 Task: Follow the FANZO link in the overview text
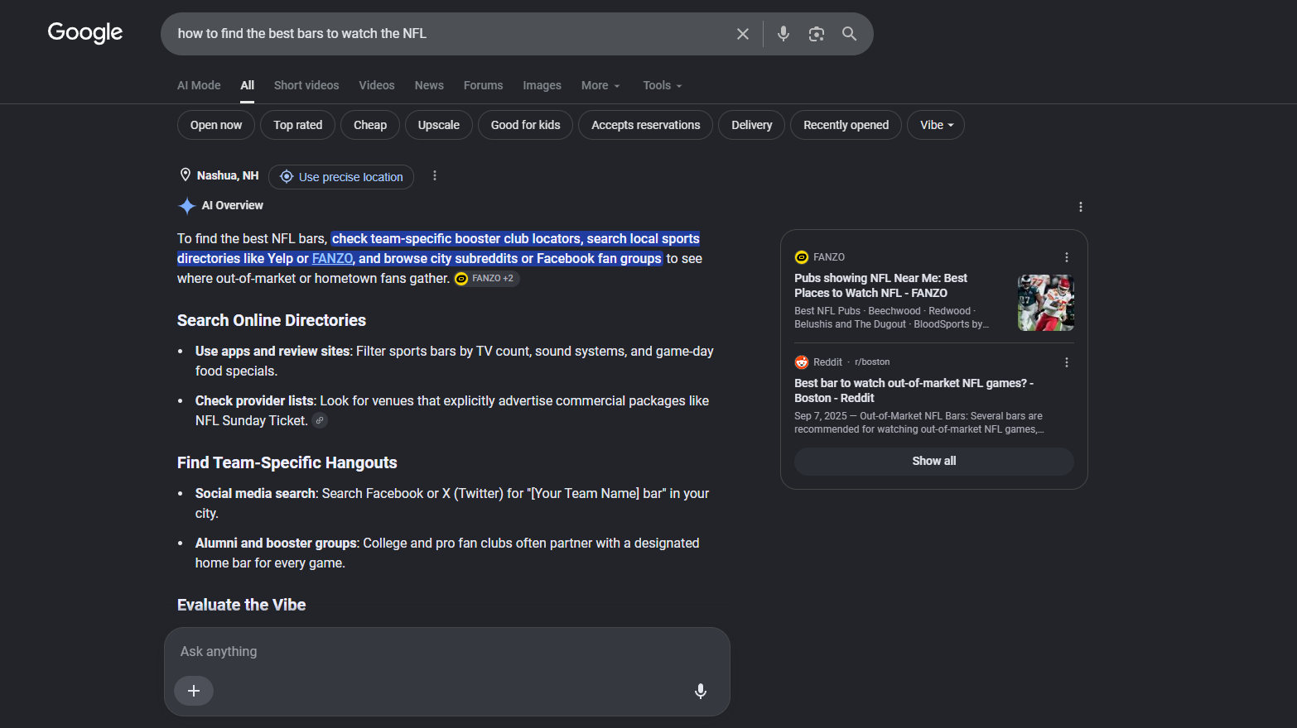[x=333, y=259]
